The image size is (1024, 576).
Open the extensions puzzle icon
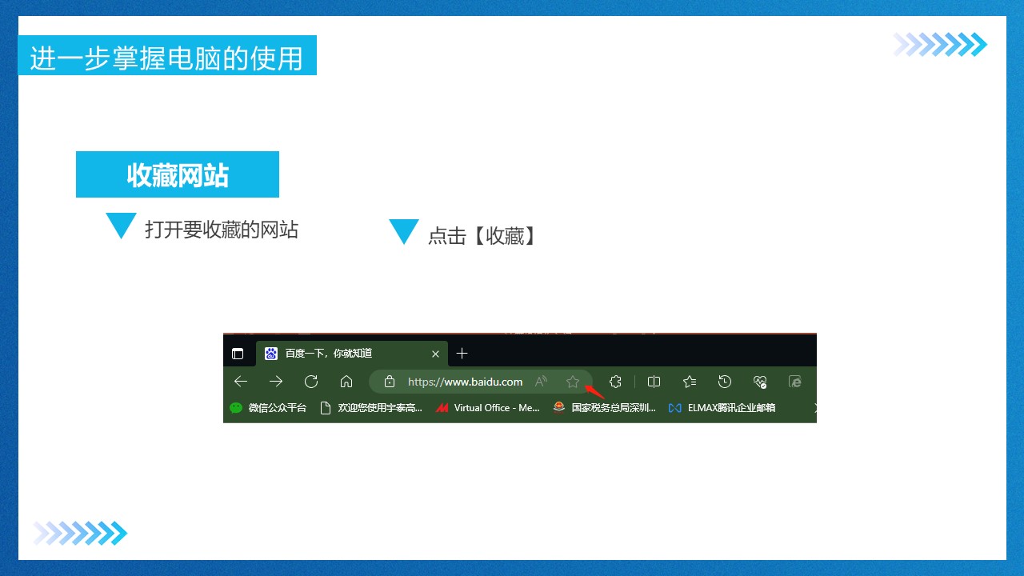pyautogui.click(x=615, y=382)
